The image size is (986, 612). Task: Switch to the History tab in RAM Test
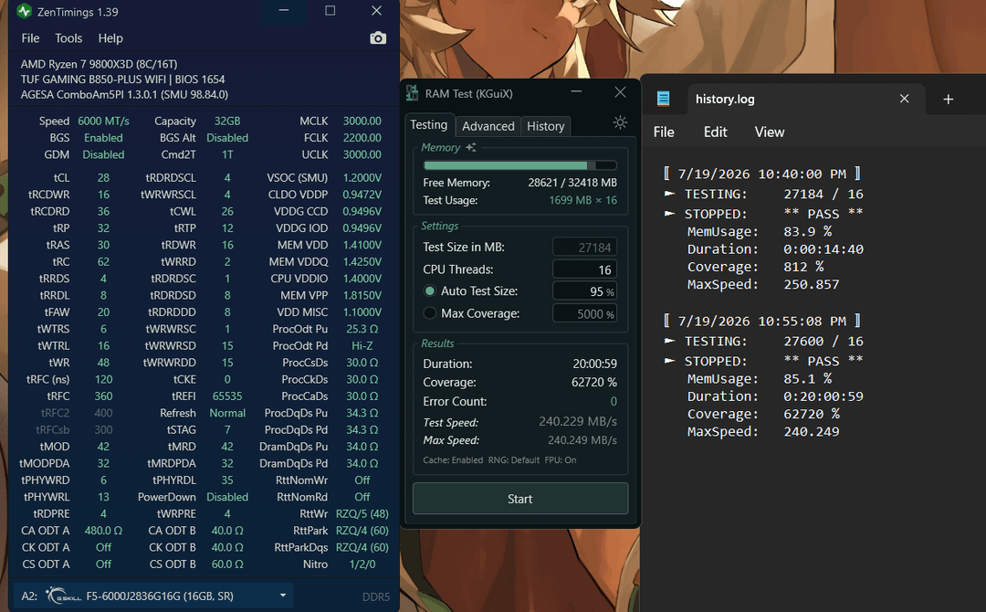pyautogui.click(x=545, y=126)
